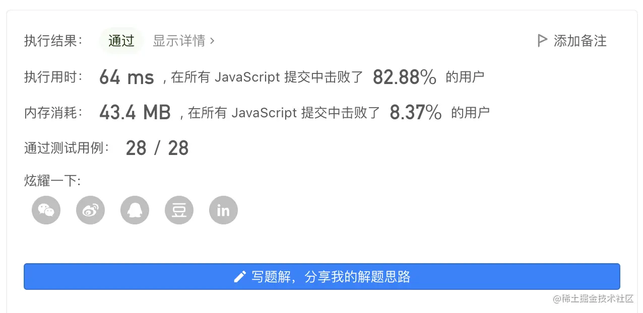Click the 43.4 MB memory value
Screen dimensions: 643x313
[135, 113]
